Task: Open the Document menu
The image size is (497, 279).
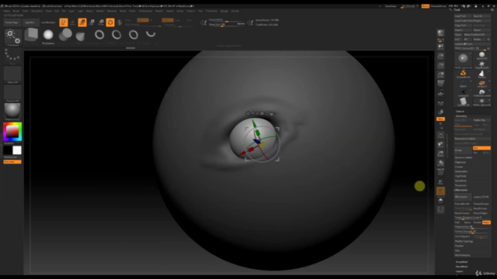Action: [x=36, y=11]
